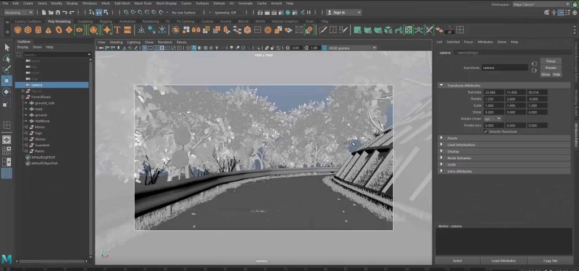Open the Mesh Tools menu
Viewport: 579px width, 271px height.
click(143, 3)
